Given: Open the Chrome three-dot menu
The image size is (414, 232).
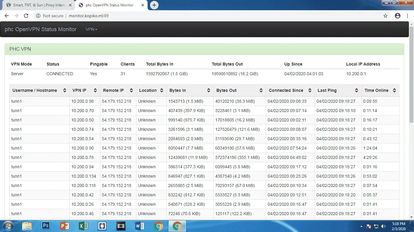Looking at the screenshot, I should click(x=408, y=16).
